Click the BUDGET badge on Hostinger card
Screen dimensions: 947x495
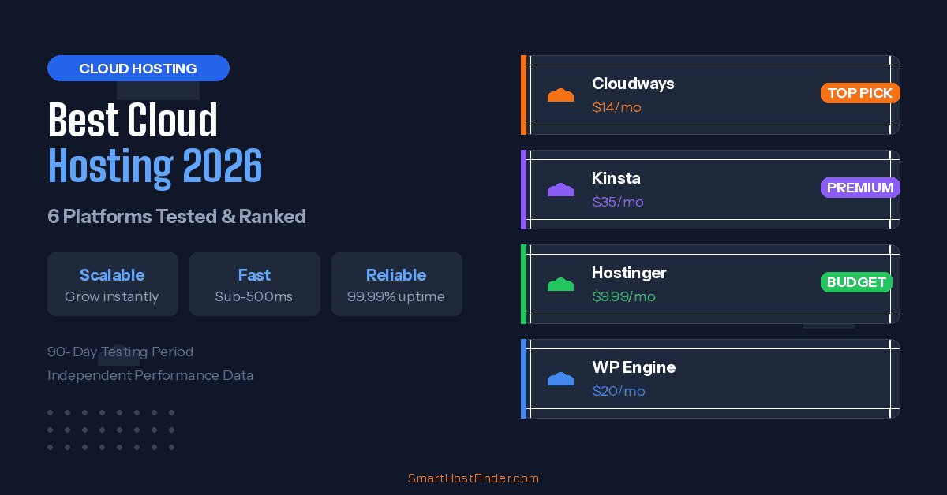(856, 281)
